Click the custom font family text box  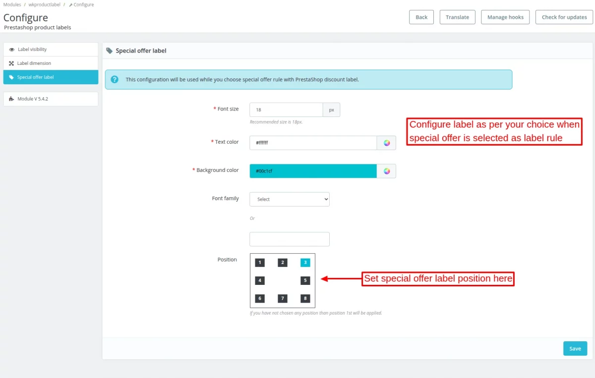click(290, 239)
